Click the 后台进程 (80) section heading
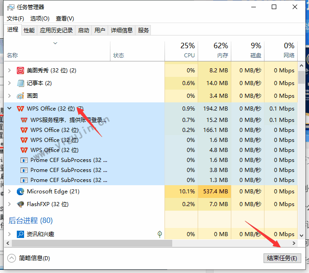309x273 pixels. click(x=30, y=220)
